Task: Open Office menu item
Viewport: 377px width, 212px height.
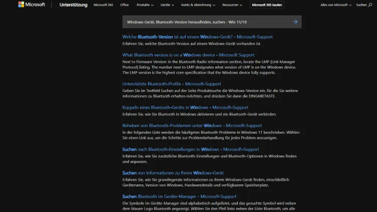Action: [x=124, y=5]
